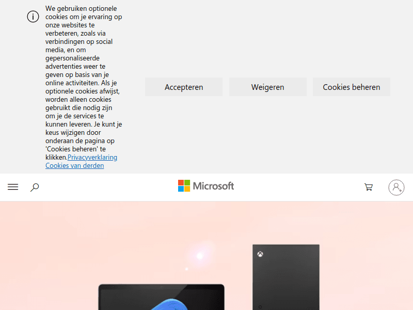Click the info icon beside the cookie notice
The width and height of the screenshot is (413, 310).
(33, 17)
